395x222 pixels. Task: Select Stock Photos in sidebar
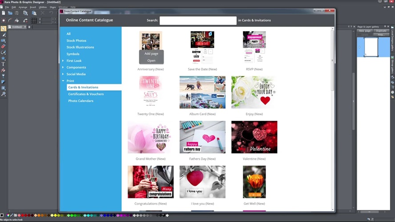point(77,40)
